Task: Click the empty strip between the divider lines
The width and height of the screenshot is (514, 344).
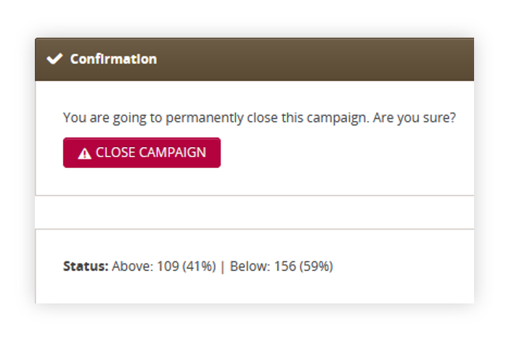Action: (254, 212)
